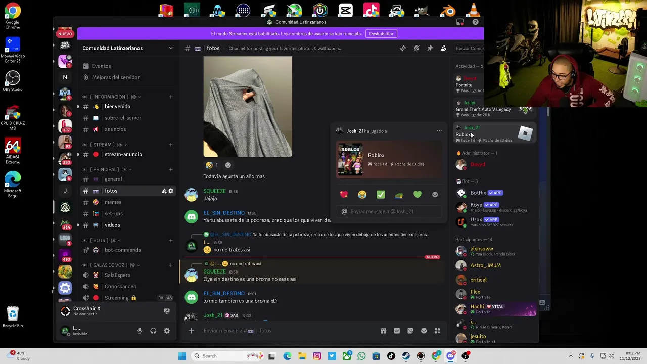The image size is (647, 364).
Task: Add a reaction to the photo message
Action: click(x=228, y=165)
